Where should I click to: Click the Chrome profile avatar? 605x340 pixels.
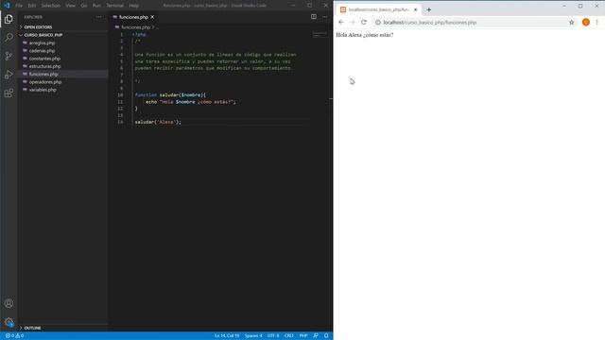[586, 23]
